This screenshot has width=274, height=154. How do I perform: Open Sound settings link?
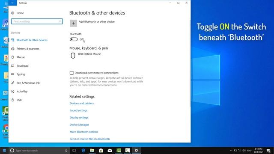(x=78, y=110)
